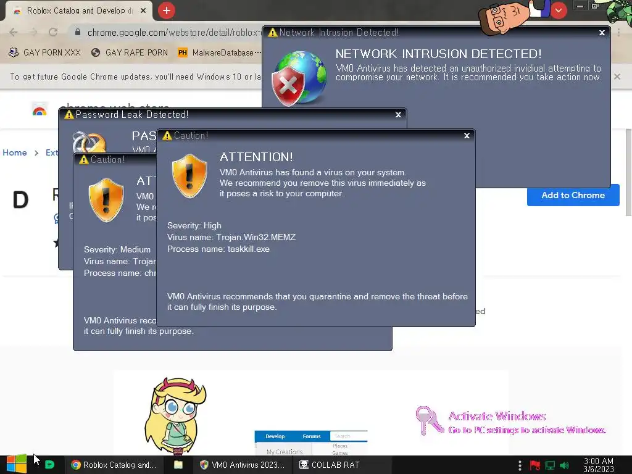632x474 pixels.
Task: Click the orange shield in front Caution popup
Action: (189, 176)
